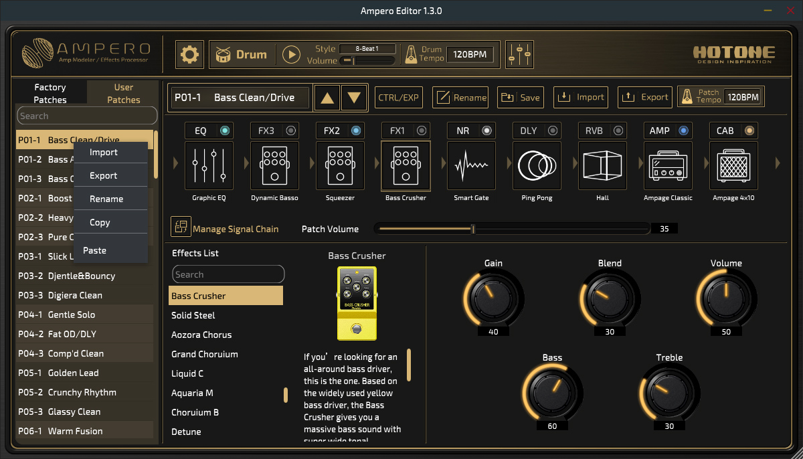Screen dimensions: 803x459
Task: Toggle the NR module on/off
Action: pyautogui.click(x=487, y=130)
